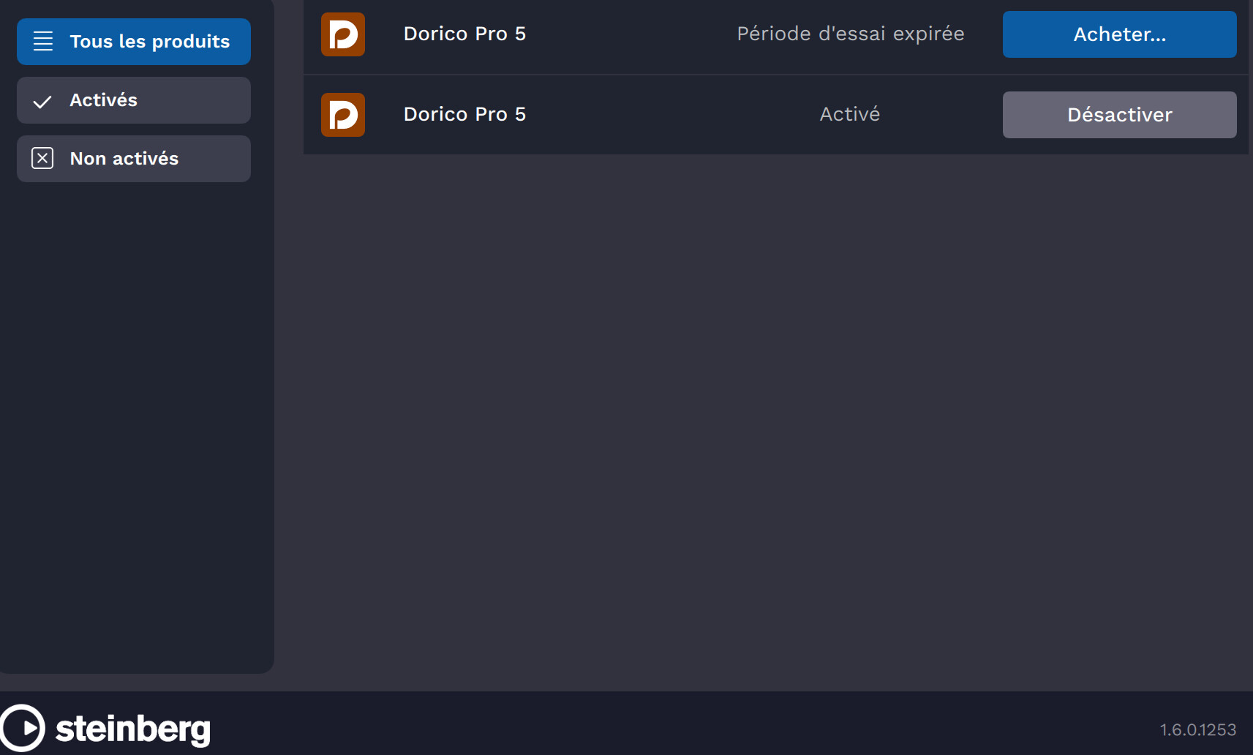Image resolution: width=1253 pixels, height=755 pixels.
Task: Select the Dorico Pro 5 name in expired row
Action: point(464,34)
